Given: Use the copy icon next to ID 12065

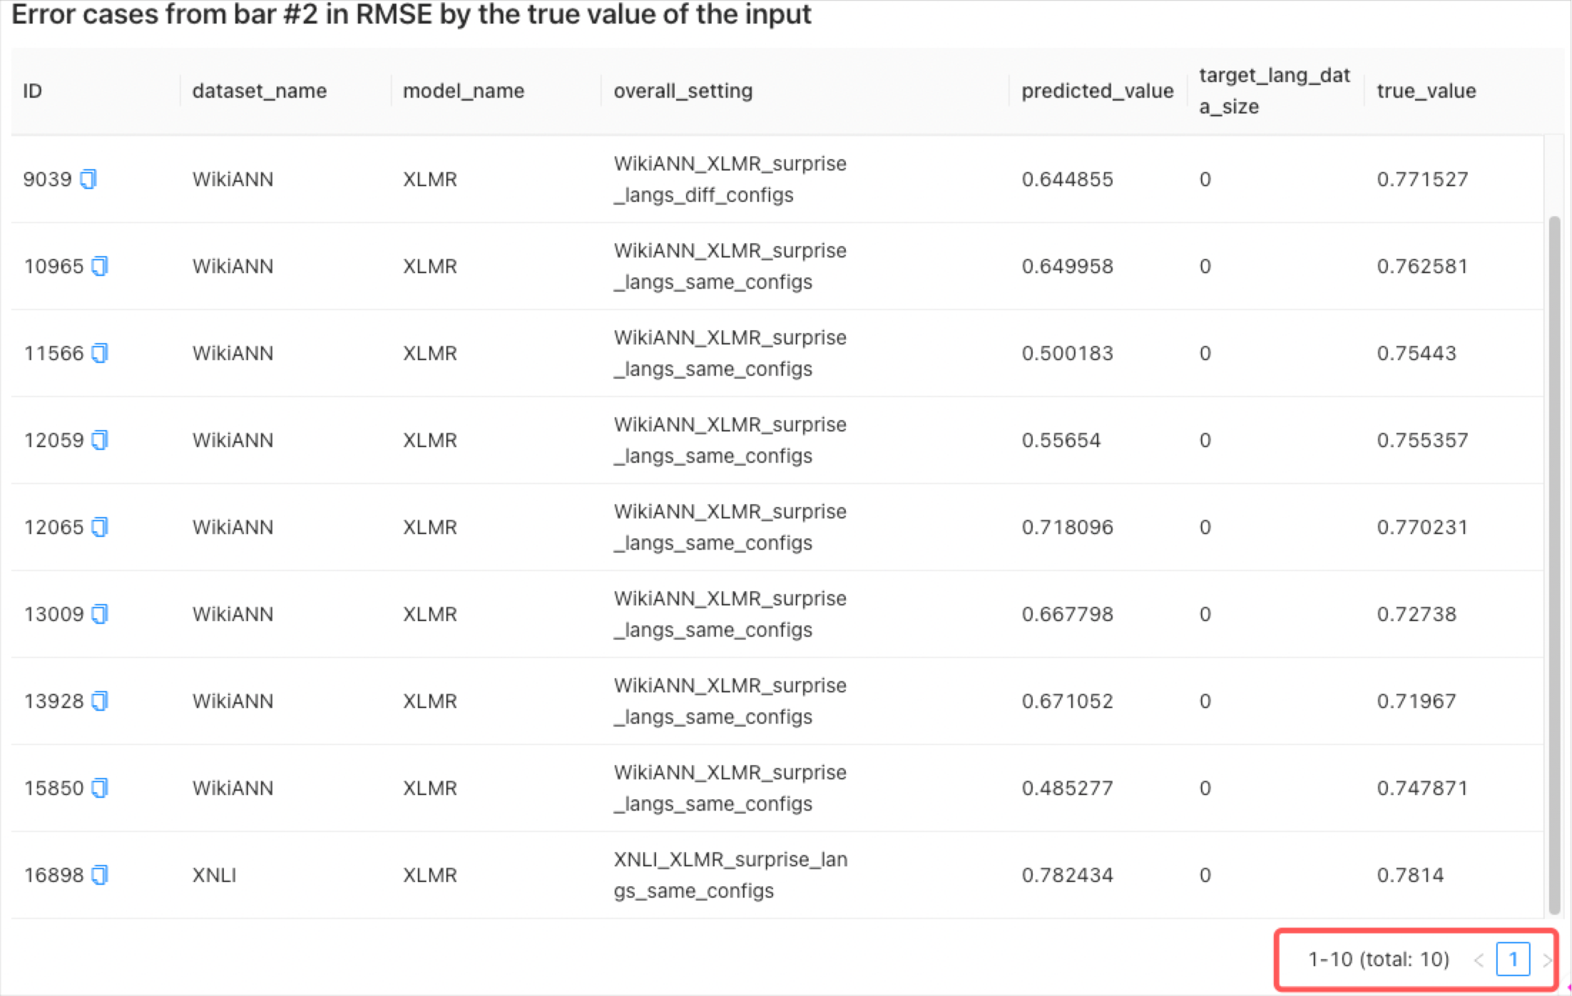Looking at the screenshot, I should click(x=101, y=527).
